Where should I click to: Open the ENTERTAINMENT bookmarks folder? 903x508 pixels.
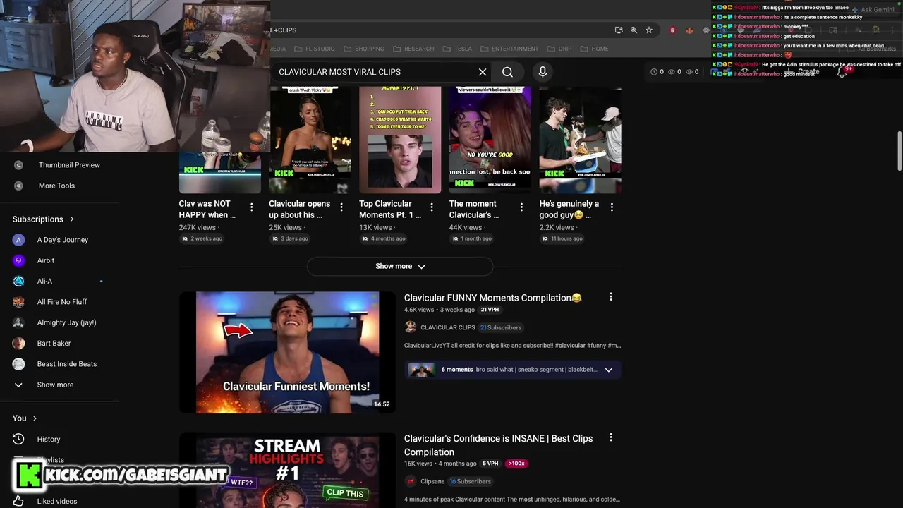[x=509, y=49]
